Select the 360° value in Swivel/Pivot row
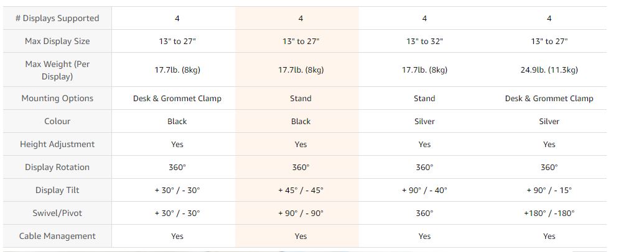The height and width of the screenshot is (252, 626). [x=424, y=214]
